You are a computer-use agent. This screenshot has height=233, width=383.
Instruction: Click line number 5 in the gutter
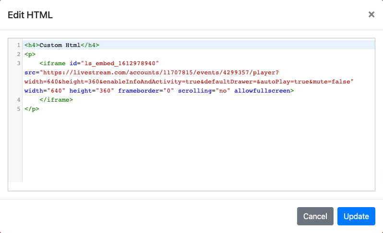coord(18,109)
